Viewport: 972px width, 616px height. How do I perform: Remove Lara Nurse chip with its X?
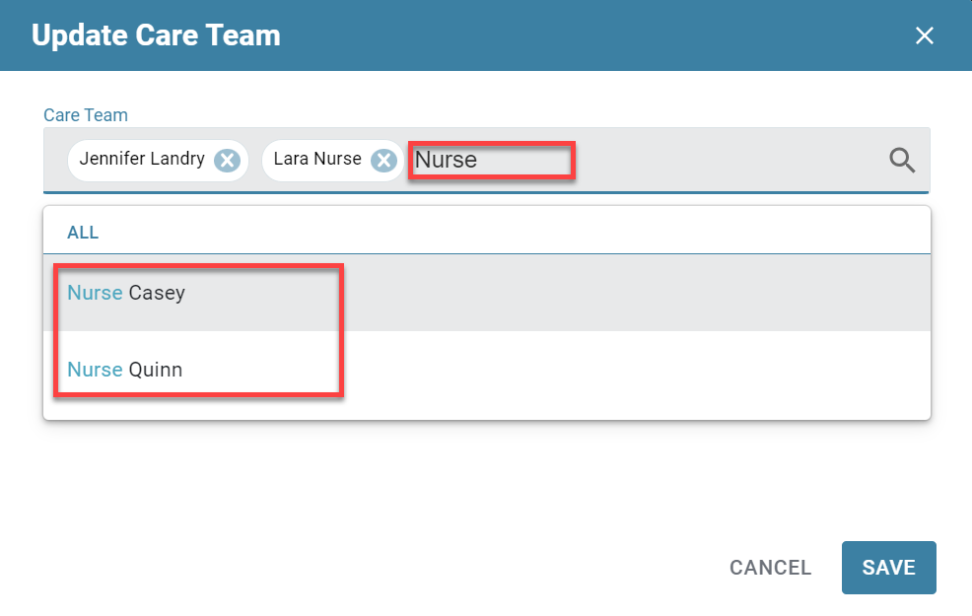[383, 161]
